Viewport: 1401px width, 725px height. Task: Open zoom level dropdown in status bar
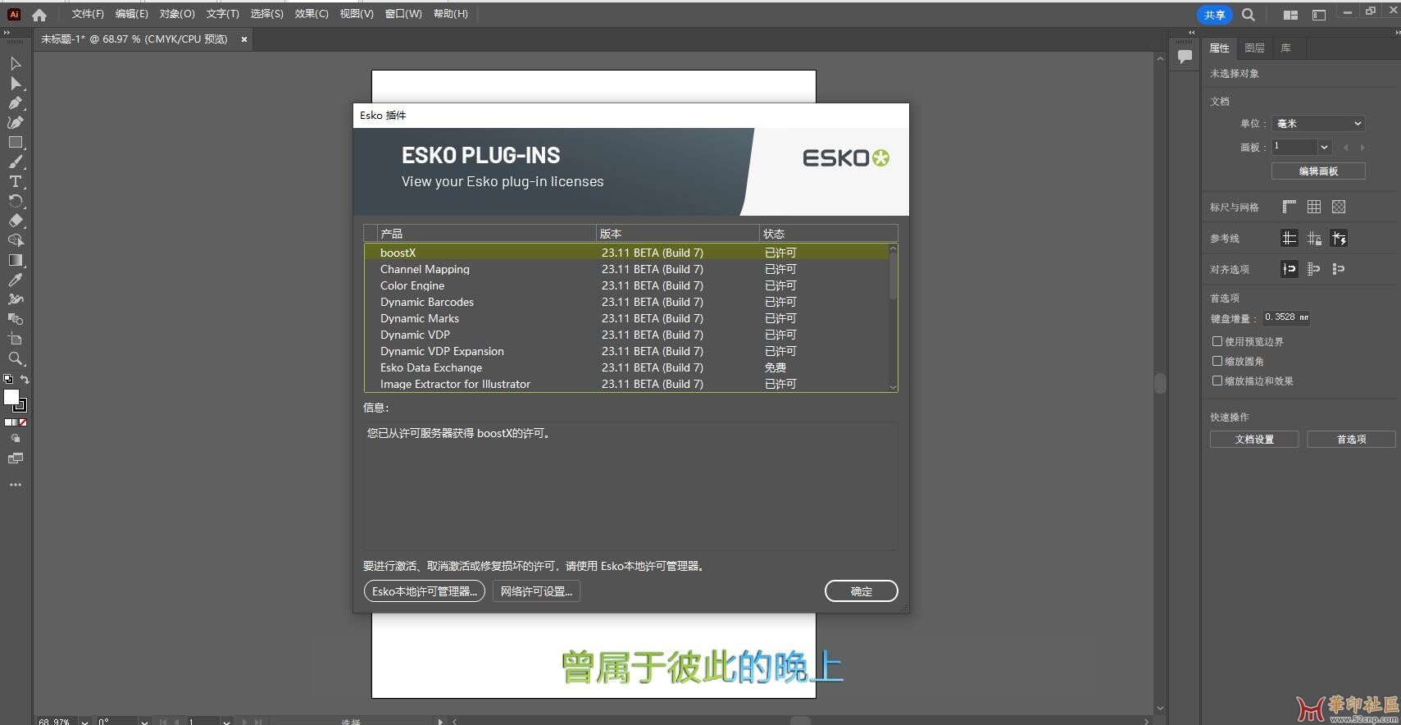click(84, 722)
